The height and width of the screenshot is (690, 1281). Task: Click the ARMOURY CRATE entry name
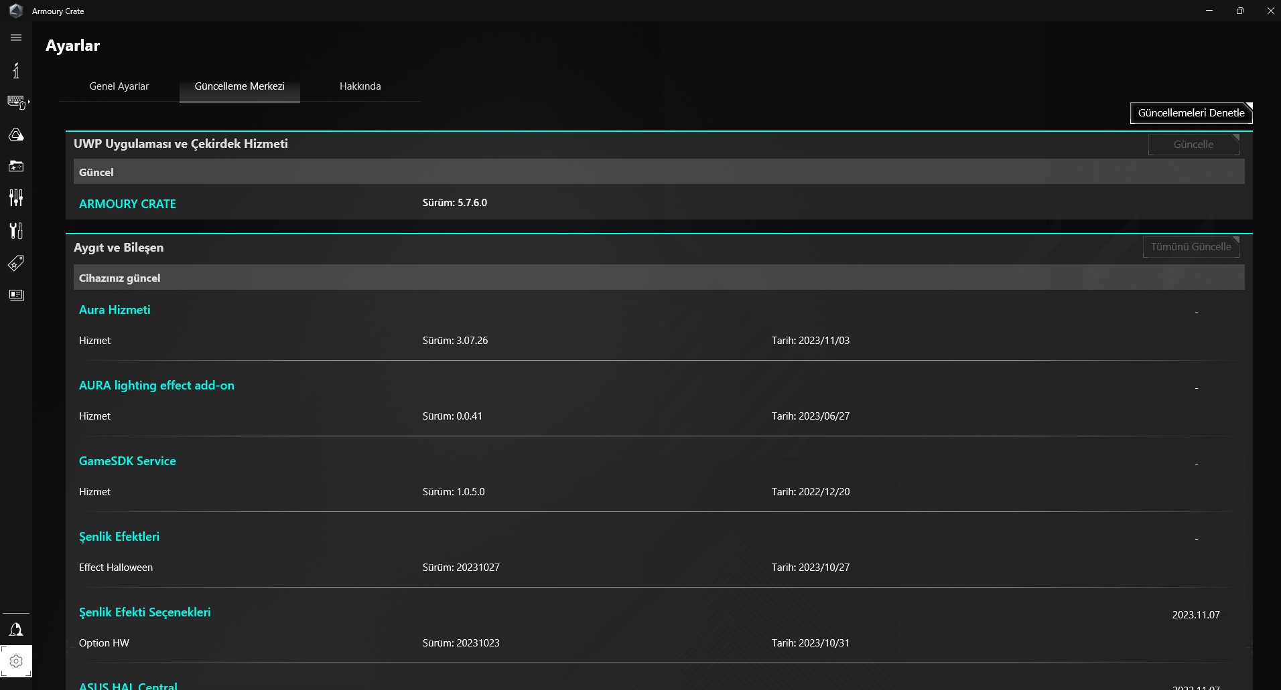[127, 204]
